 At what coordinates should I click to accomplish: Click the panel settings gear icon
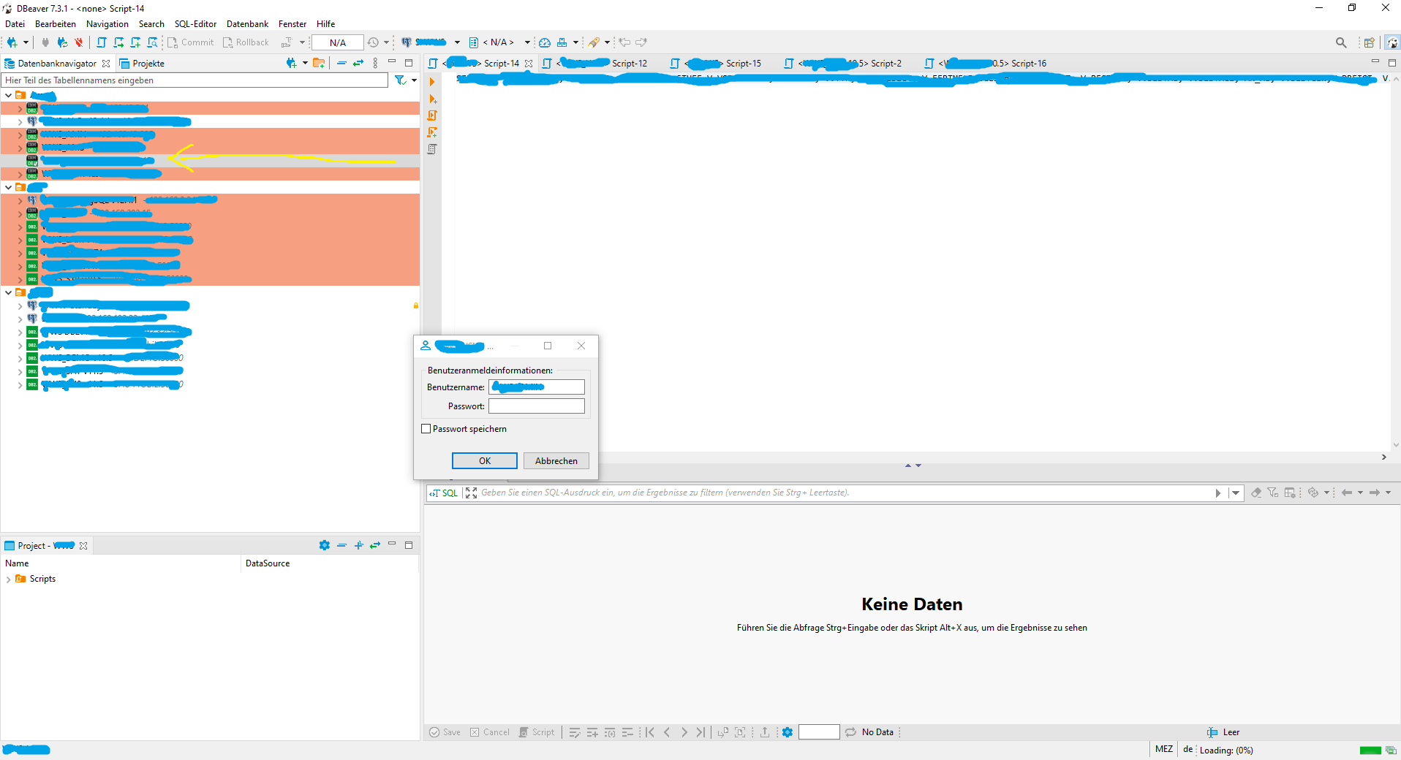pos(787,732)
